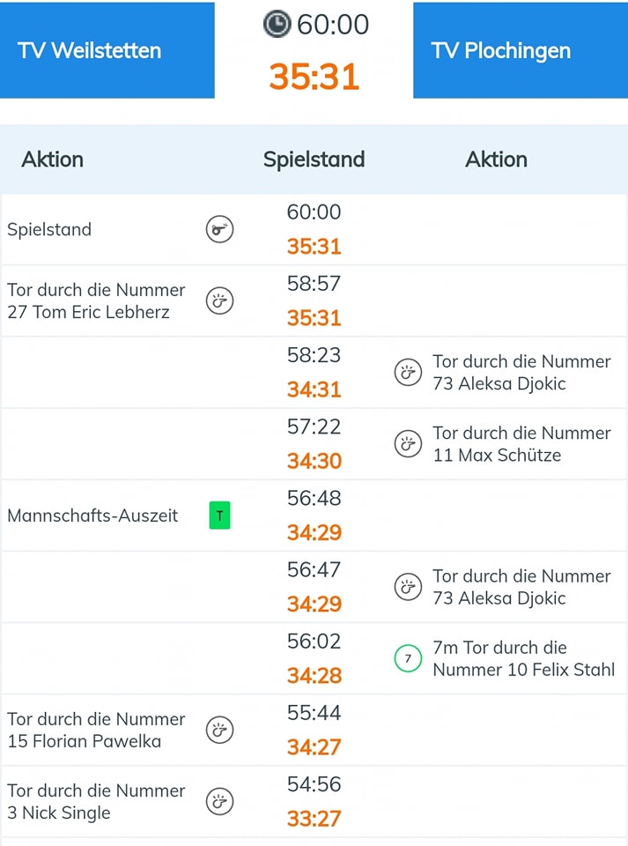628x846 pixels.
Task: Click goal icon for Nick Single
Action: click(x=219, y=801)
